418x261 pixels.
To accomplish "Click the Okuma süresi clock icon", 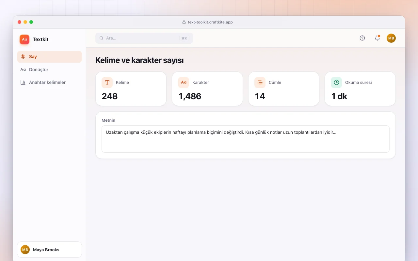I will (x=336, y=83).
